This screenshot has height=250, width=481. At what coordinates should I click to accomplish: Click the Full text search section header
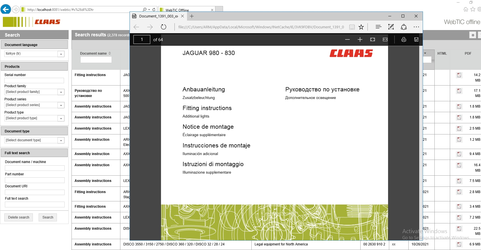(x=34, y=153)
